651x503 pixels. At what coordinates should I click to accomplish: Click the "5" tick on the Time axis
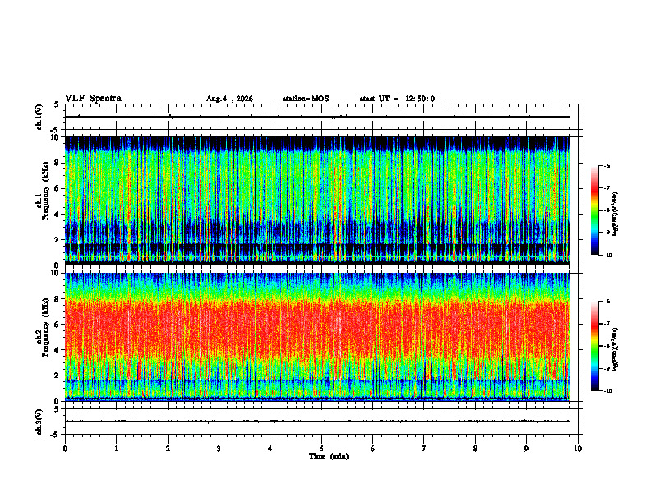pos(321,449)
